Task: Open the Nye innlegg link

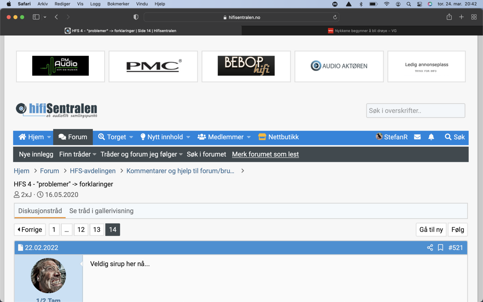Action: 36,154
